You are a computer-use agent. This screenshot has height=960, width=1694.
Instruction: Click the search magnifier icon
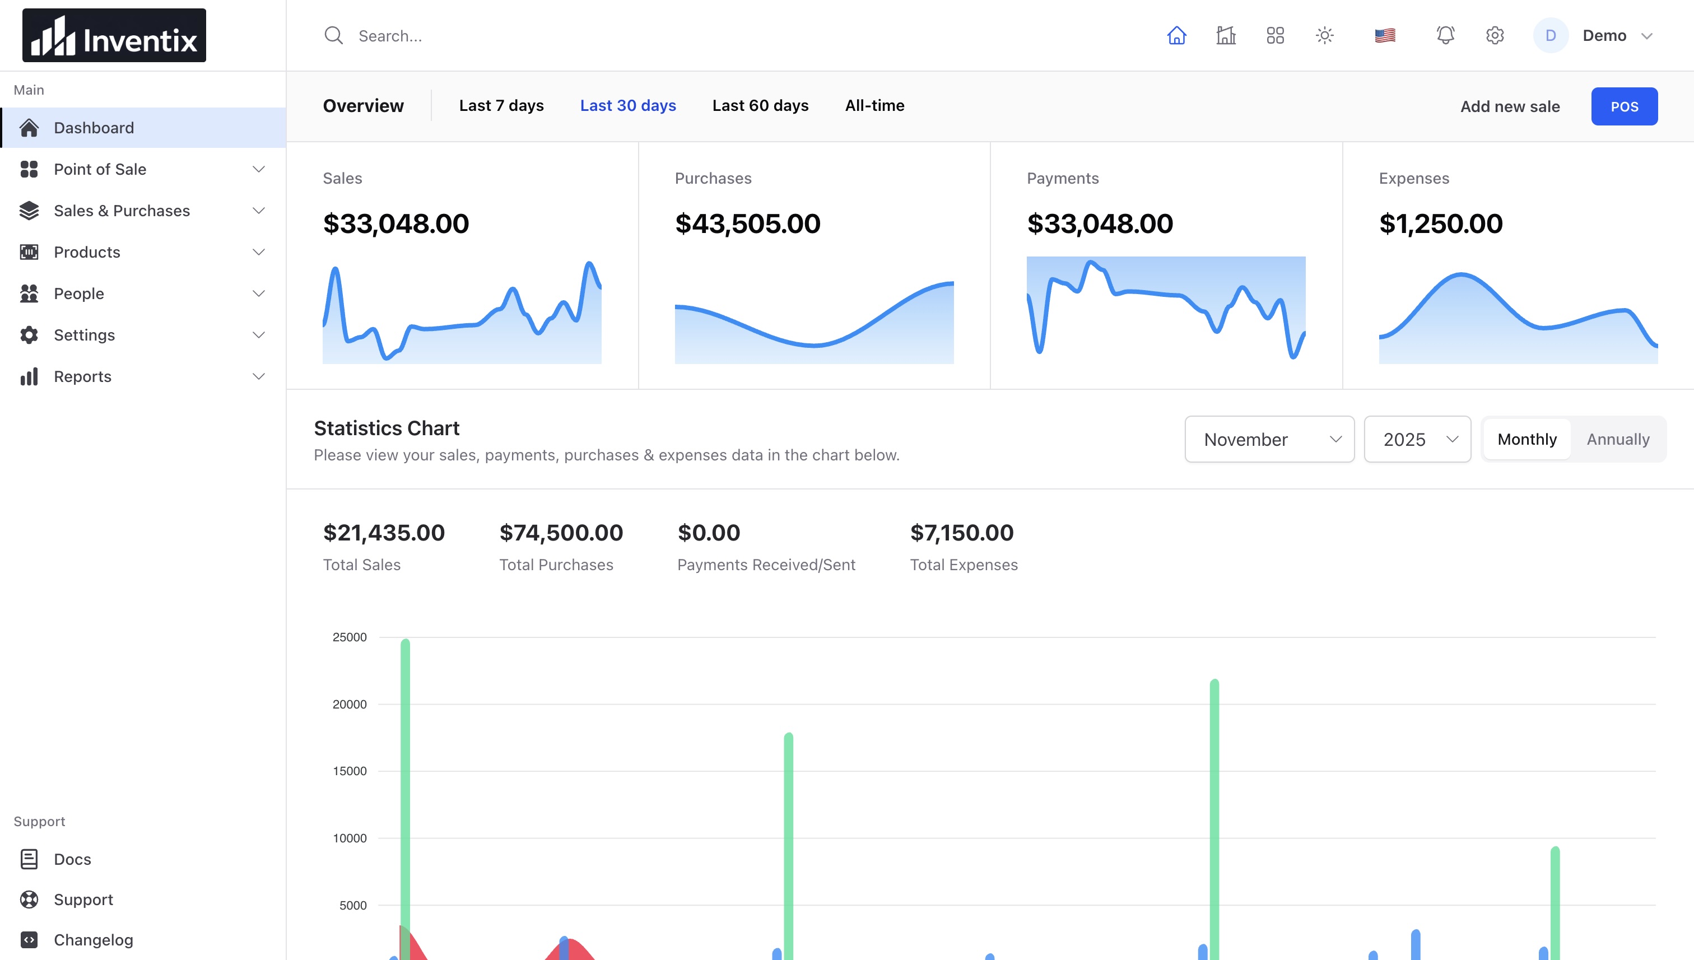click(334, 36)
